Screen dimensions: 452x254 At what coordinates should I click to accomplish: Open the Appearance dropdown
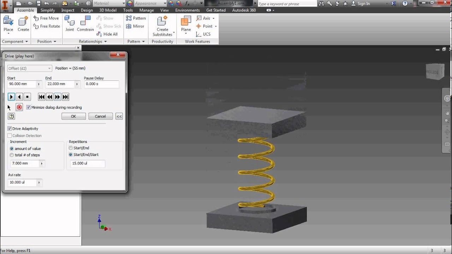click(165, 4)
